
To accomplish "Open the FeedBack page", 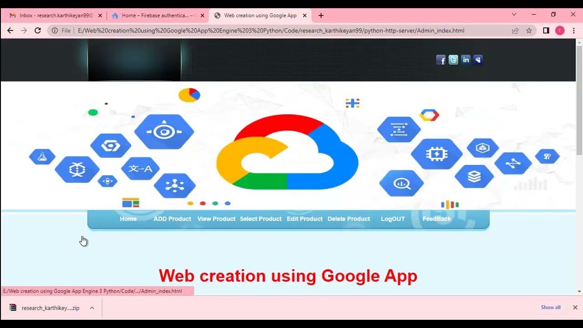I will tap(437, 219).
